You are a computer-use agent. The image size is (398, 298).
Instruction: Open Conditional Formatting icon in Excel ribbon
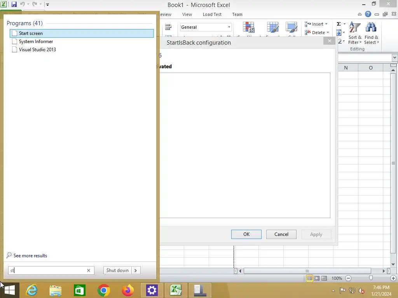click(x=248, y=28)
